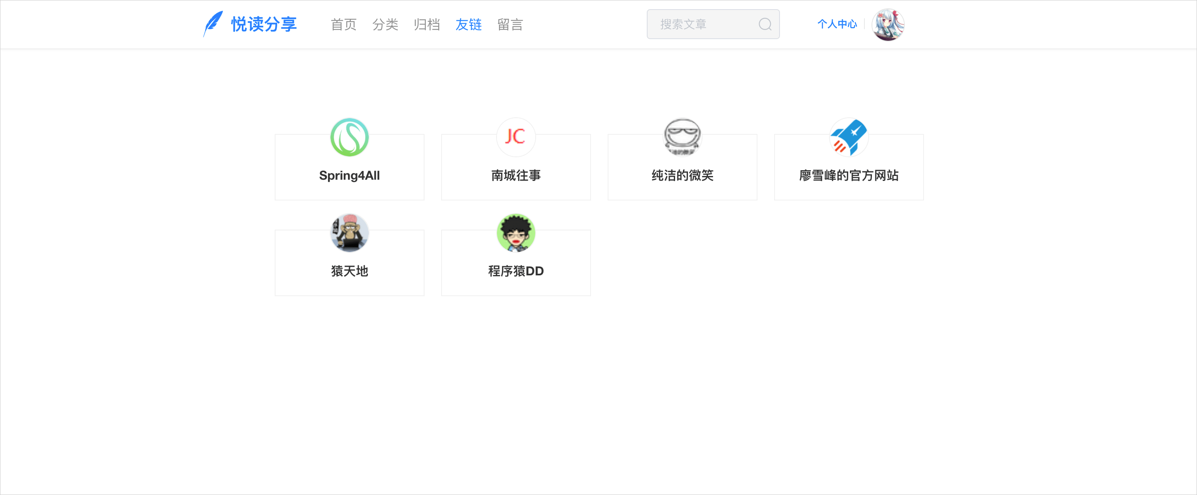Open the 归档 navigation item
Viewport: 1197px width, 495px height.
point(427,25)
